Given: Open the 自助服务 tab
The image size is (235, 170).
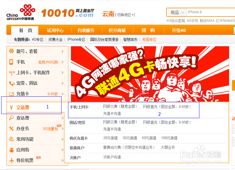Looking at the screenshot, I should (86, 30).
